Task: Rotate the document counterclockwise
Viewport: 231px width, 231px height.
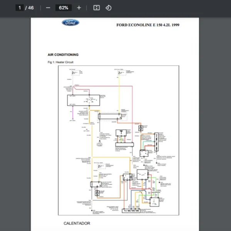Action: pyautogui.click(x=109, y=8)
